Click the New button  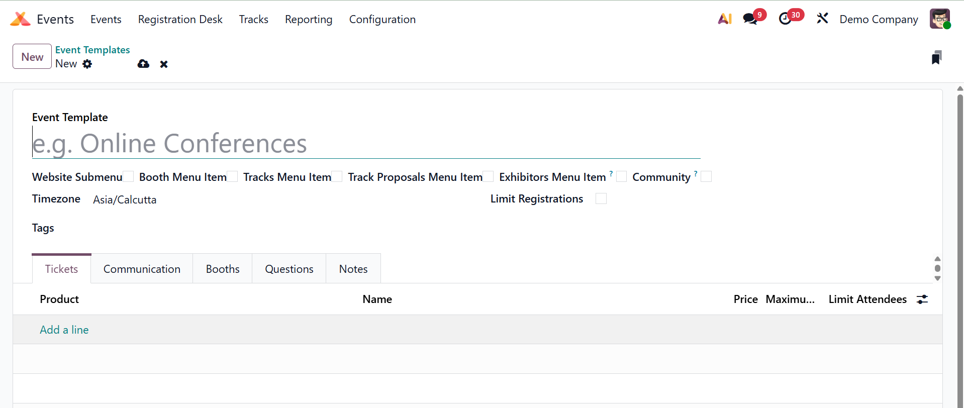click(x=32, y=57)
